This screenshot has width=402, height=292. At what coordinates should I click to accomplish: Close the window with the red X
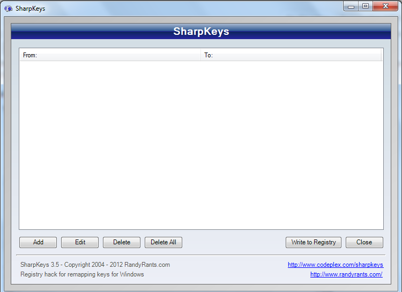pos(385,6)
